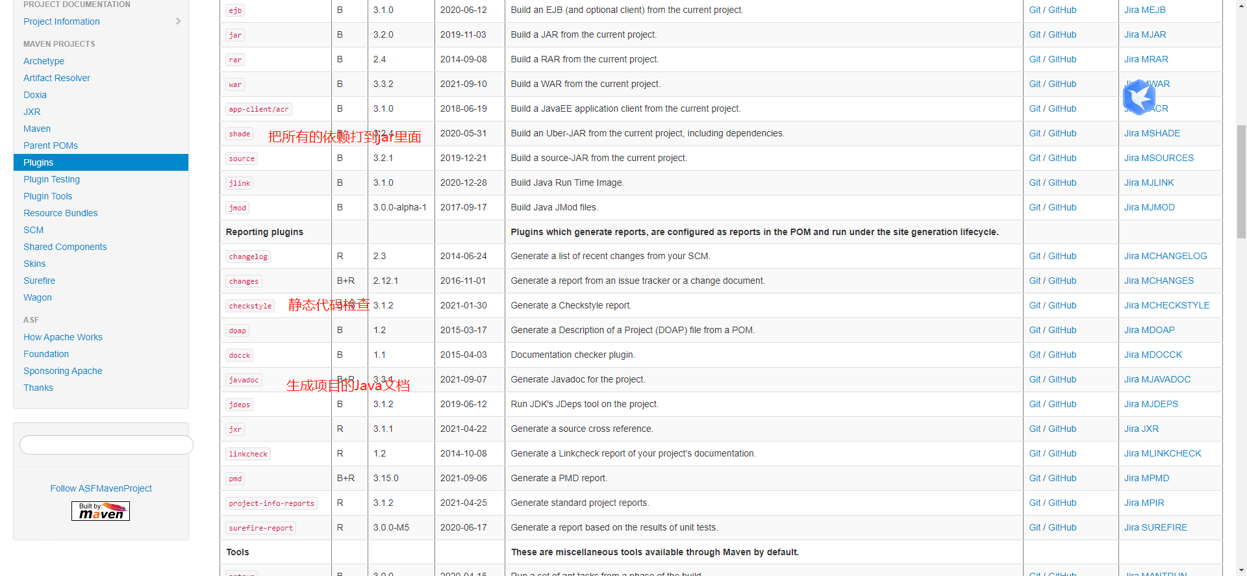
Task: Select JXR in Maven projects menu
Action: (32, 112)
